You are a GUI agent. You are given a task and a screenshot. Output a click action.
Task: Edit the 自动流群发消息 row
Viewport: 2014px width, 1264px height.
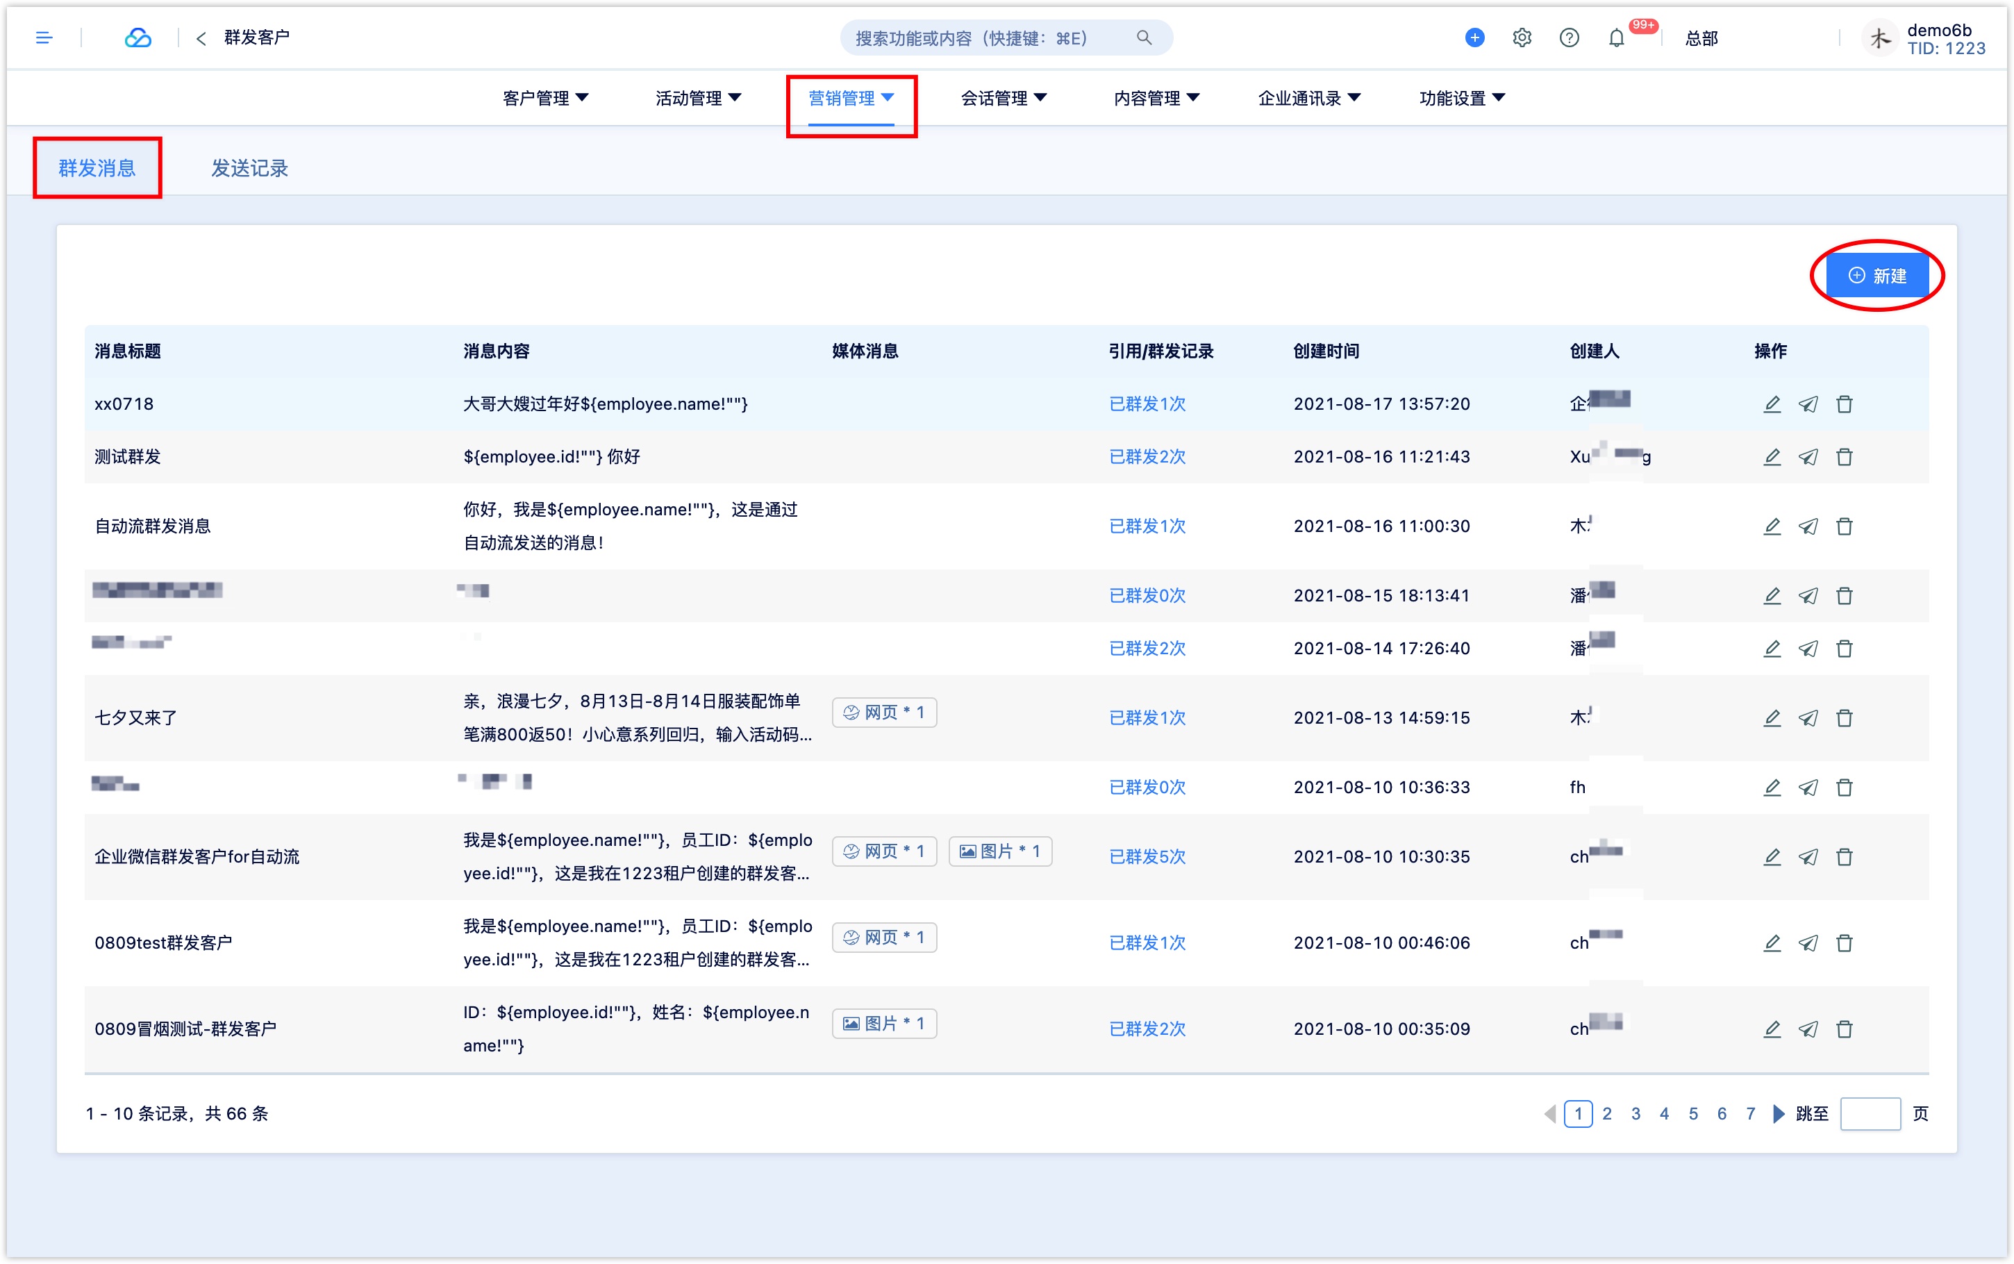[1772, 526]
